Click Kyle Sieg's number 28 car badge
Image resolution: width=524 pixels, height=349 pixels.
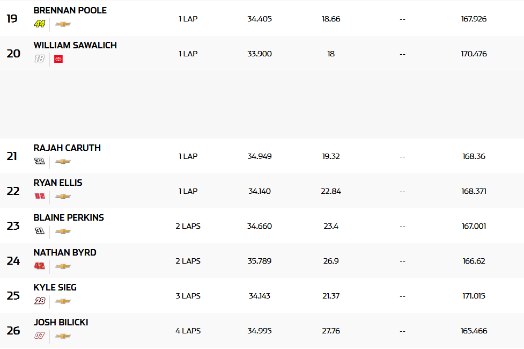click(x=40, y=301)
